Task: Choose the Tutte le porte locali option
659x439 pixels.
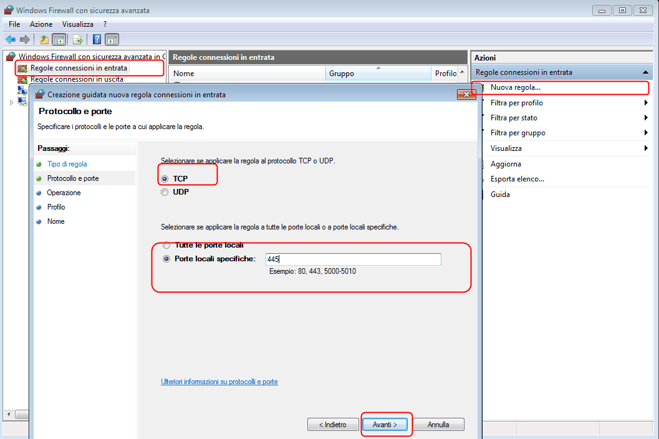Action: (166, 245)
